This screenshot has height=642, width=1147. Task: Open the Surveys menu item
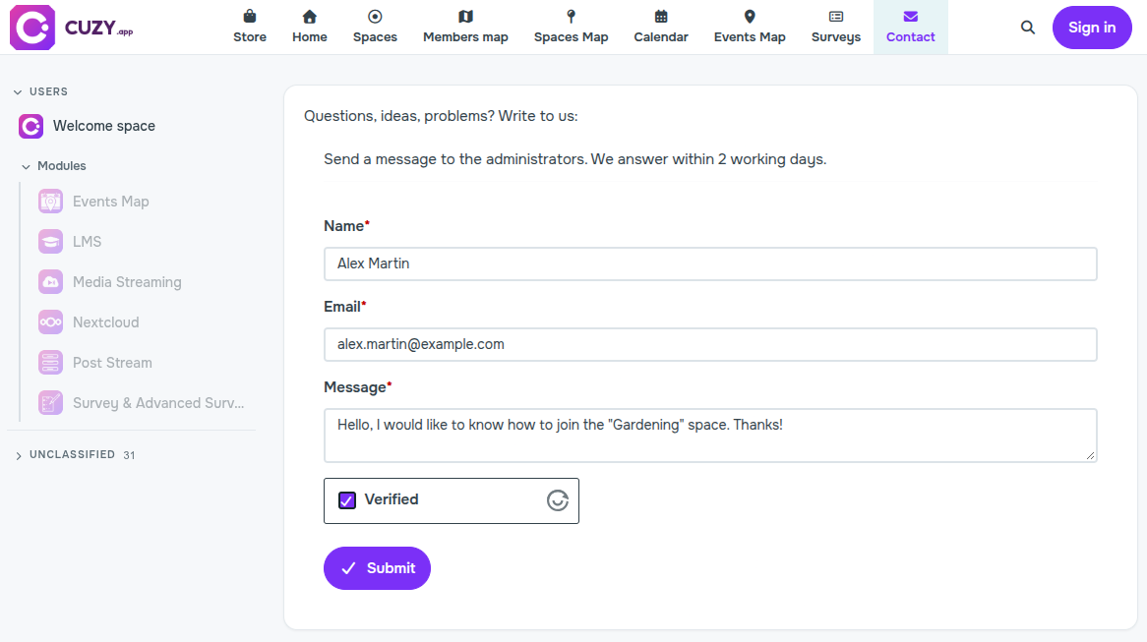pyautogui.click(x=835, y=28)
